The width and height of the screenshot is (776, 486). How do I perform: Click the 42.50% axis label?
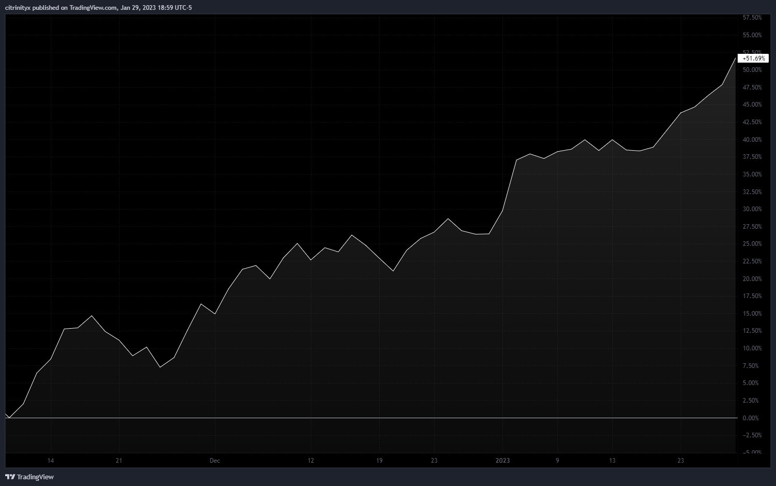752,122
